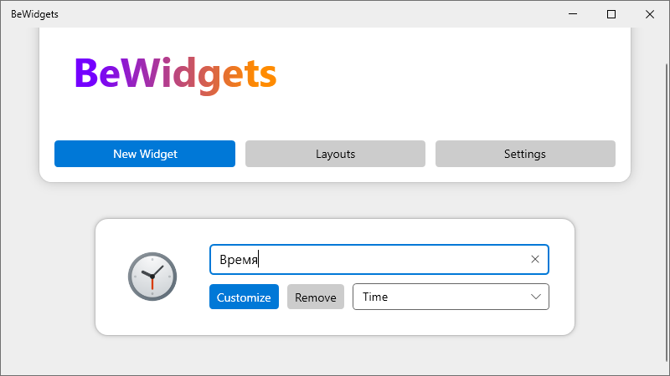Open the Layouts section

click(x=336, y=154)
